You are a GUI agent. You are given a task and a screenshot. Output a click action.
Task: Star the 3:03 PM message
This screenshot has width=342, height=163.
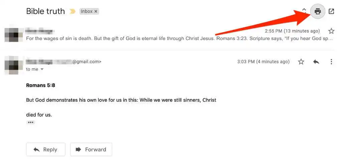tap(301, 62)
